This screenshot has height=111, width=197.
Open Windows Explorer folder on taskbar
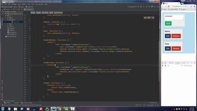click(x=15, y=109)
